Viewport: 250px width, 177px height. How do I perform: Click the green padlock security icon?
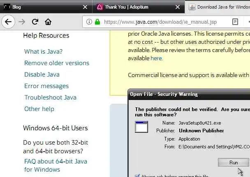pyautogui.click(x=97, y=22)
